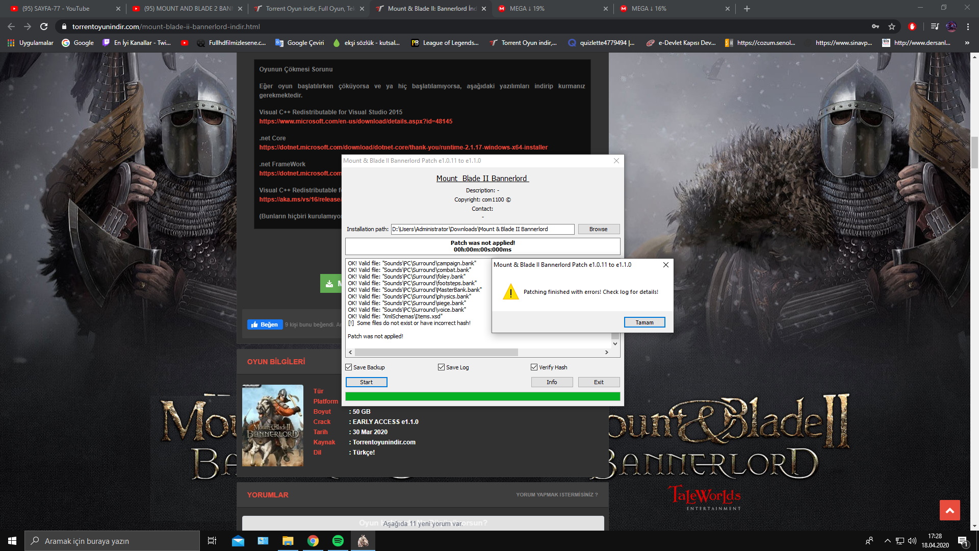The height and width of the screenshot is (551, 979).
Task: Click the Windows taskbar search box
Action: click(112, 541)
